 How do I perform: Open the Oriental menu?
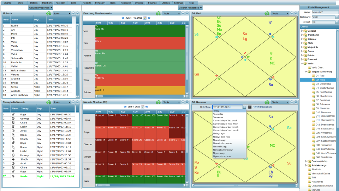139,3
